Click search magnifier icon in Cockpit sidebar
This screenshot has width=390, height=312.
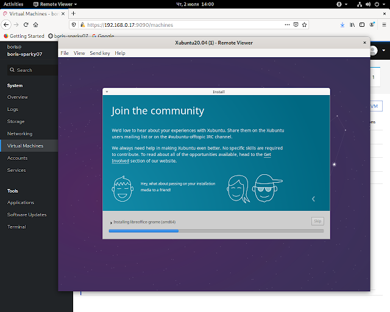coord(12,70)
